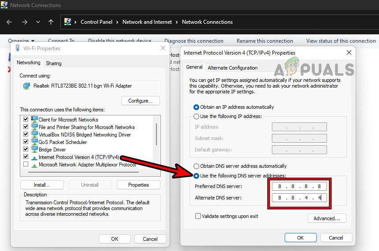This screenshot has height=251, width=379.
Task: Go forward with the right arrow
Action: click(x=24, y=22)
